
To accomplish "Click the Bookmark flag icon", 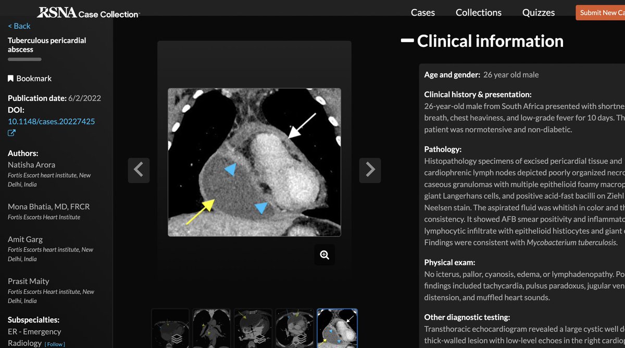I will click(x=10, y=79).
